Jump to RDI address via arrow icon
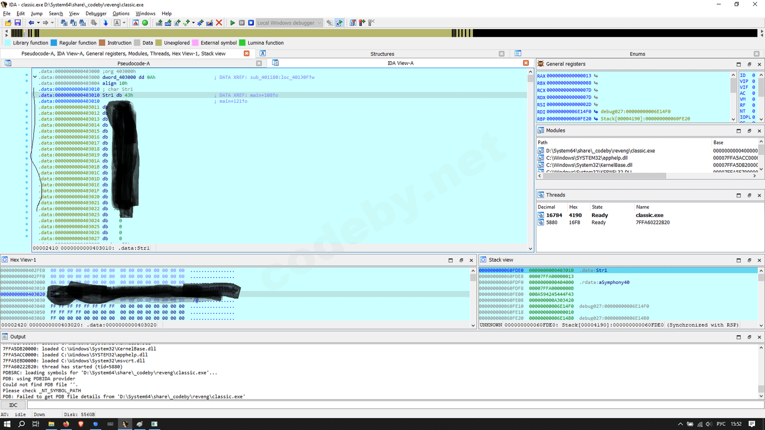 click(x=596, y=112)
